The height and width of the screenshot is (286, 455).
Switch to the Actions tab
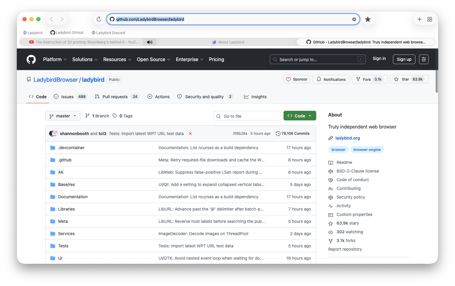point(159,96)
